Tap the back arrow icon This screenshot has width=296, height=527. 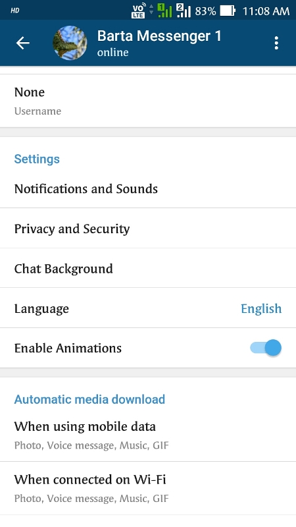click(23, 43)
